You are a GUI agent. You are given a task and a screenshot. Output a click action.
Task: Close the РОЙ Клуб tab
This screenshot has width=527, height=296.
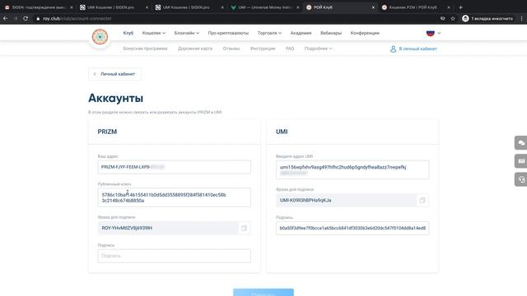click(x=373, y=7)
